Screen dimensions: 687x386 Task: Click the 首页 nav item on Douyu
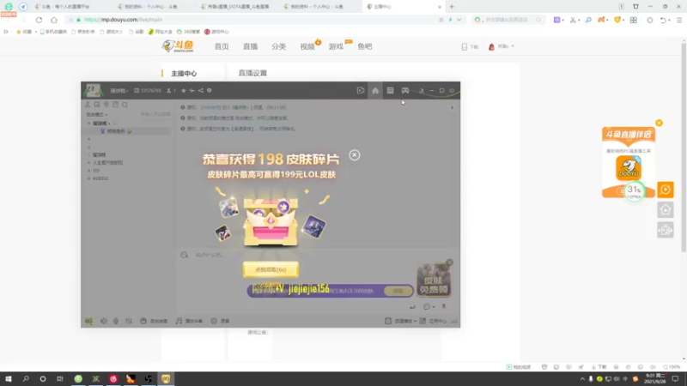[x=222, y=46]
